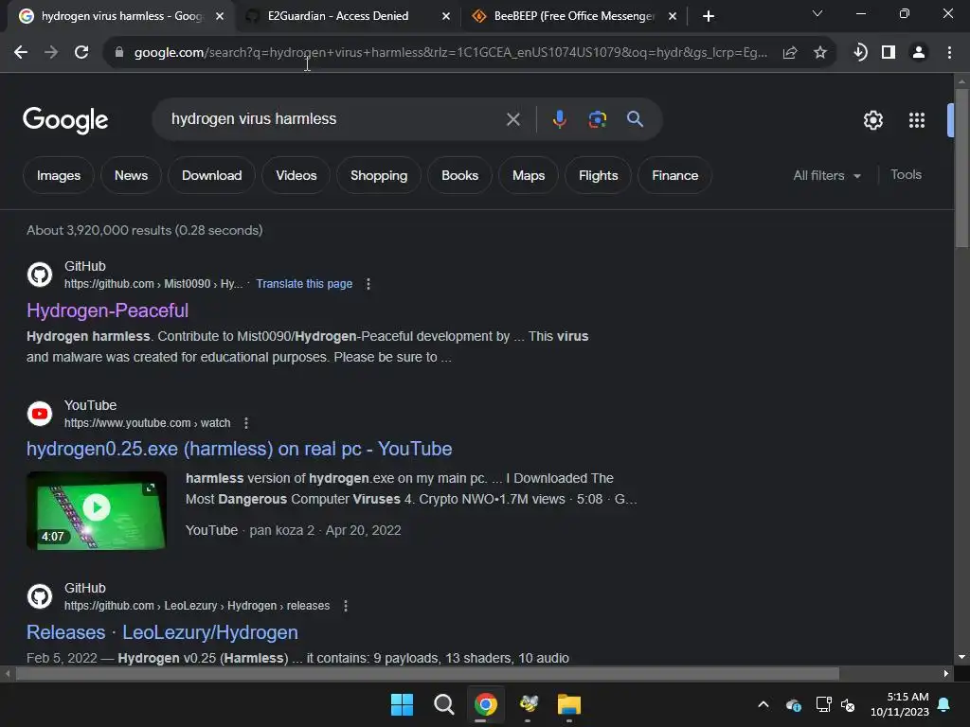Open Windows taskbar search
Screen dimensions: 970x727
point(443,704)
